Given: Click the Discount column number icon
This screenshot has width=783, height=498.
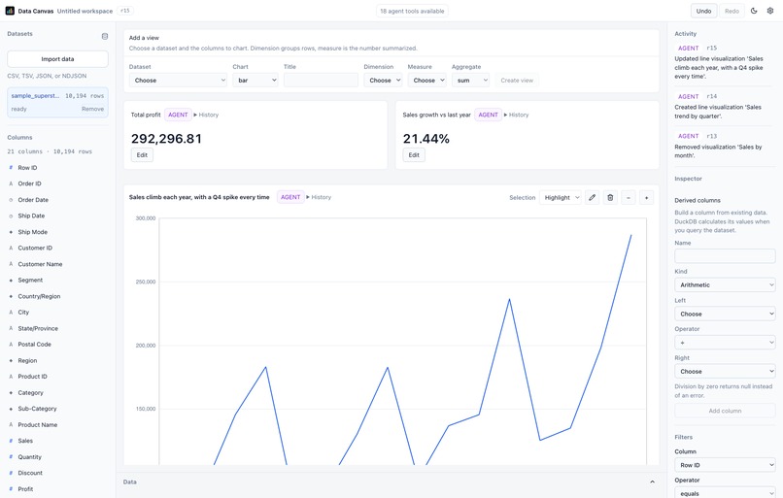Looking at the screenshot, I should pyautogui.click(x=11, y=473).
